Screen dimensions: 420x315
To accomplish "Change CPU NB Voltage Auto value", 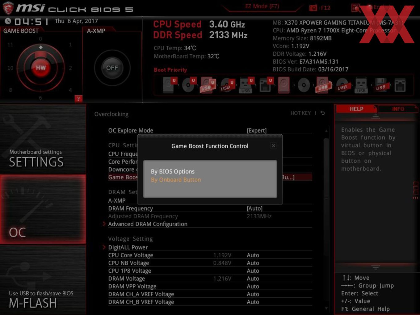I will (x=253, y=263).
